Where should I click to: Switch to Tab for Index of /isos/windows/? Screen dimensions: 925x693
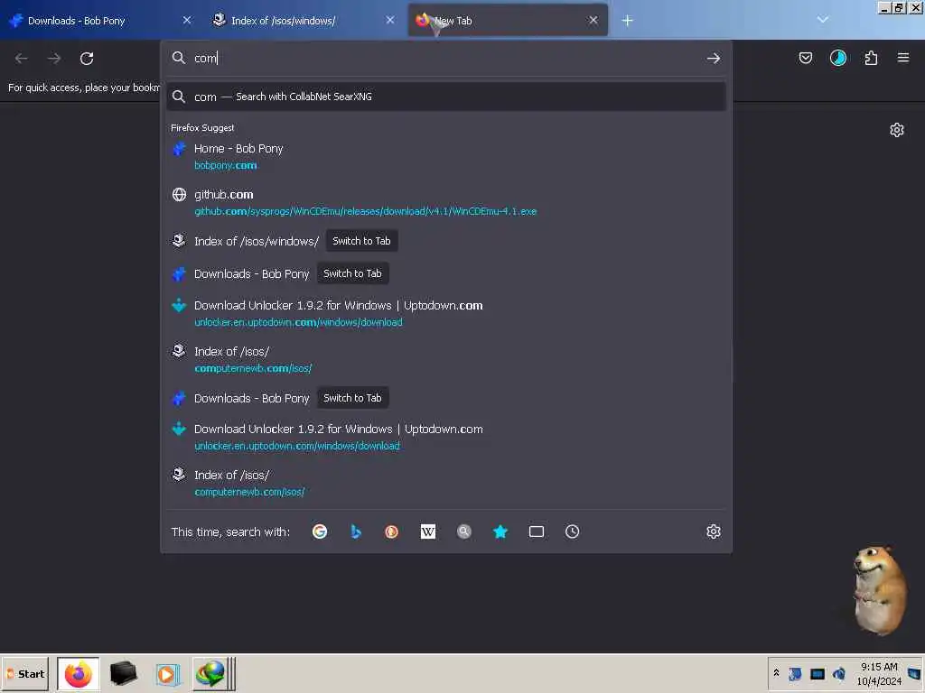coord(361,241)
